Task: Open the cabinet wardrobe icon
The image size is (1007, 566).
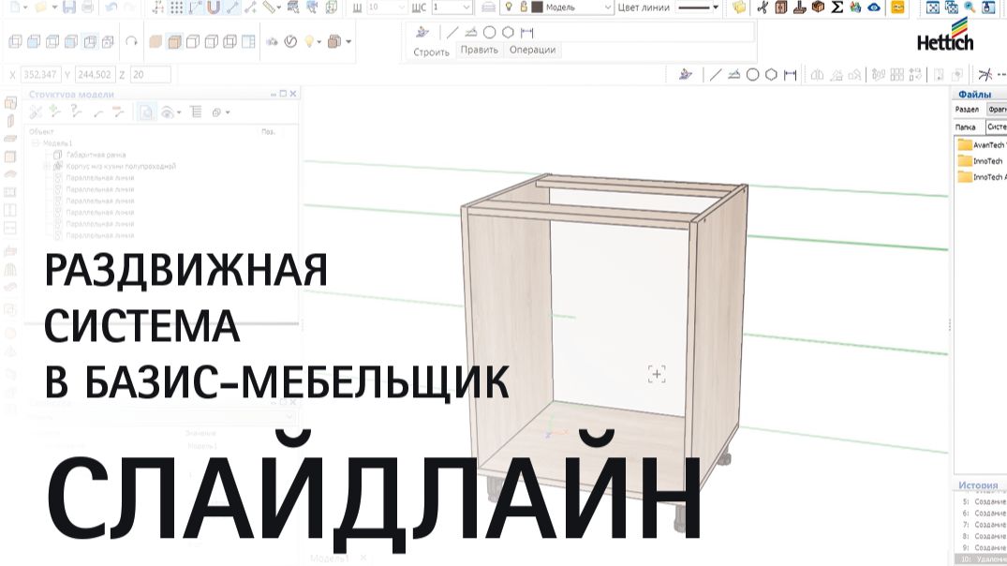Action: pyautogui.click(x=781, y=7)
